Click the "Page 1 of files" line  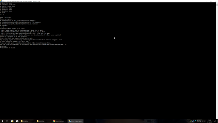pos(5,17)
